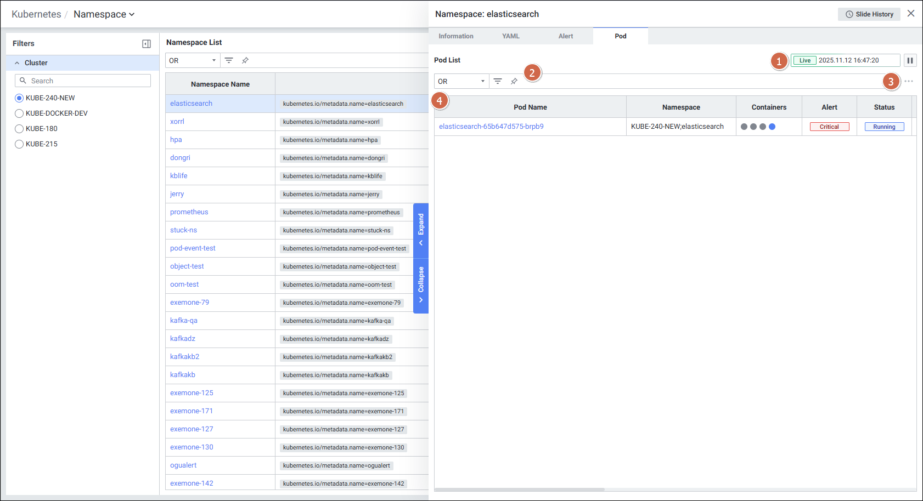This screenshot has width=923, height=501.
Task: Pause live updates in Pod List
Action: (910, 60)
